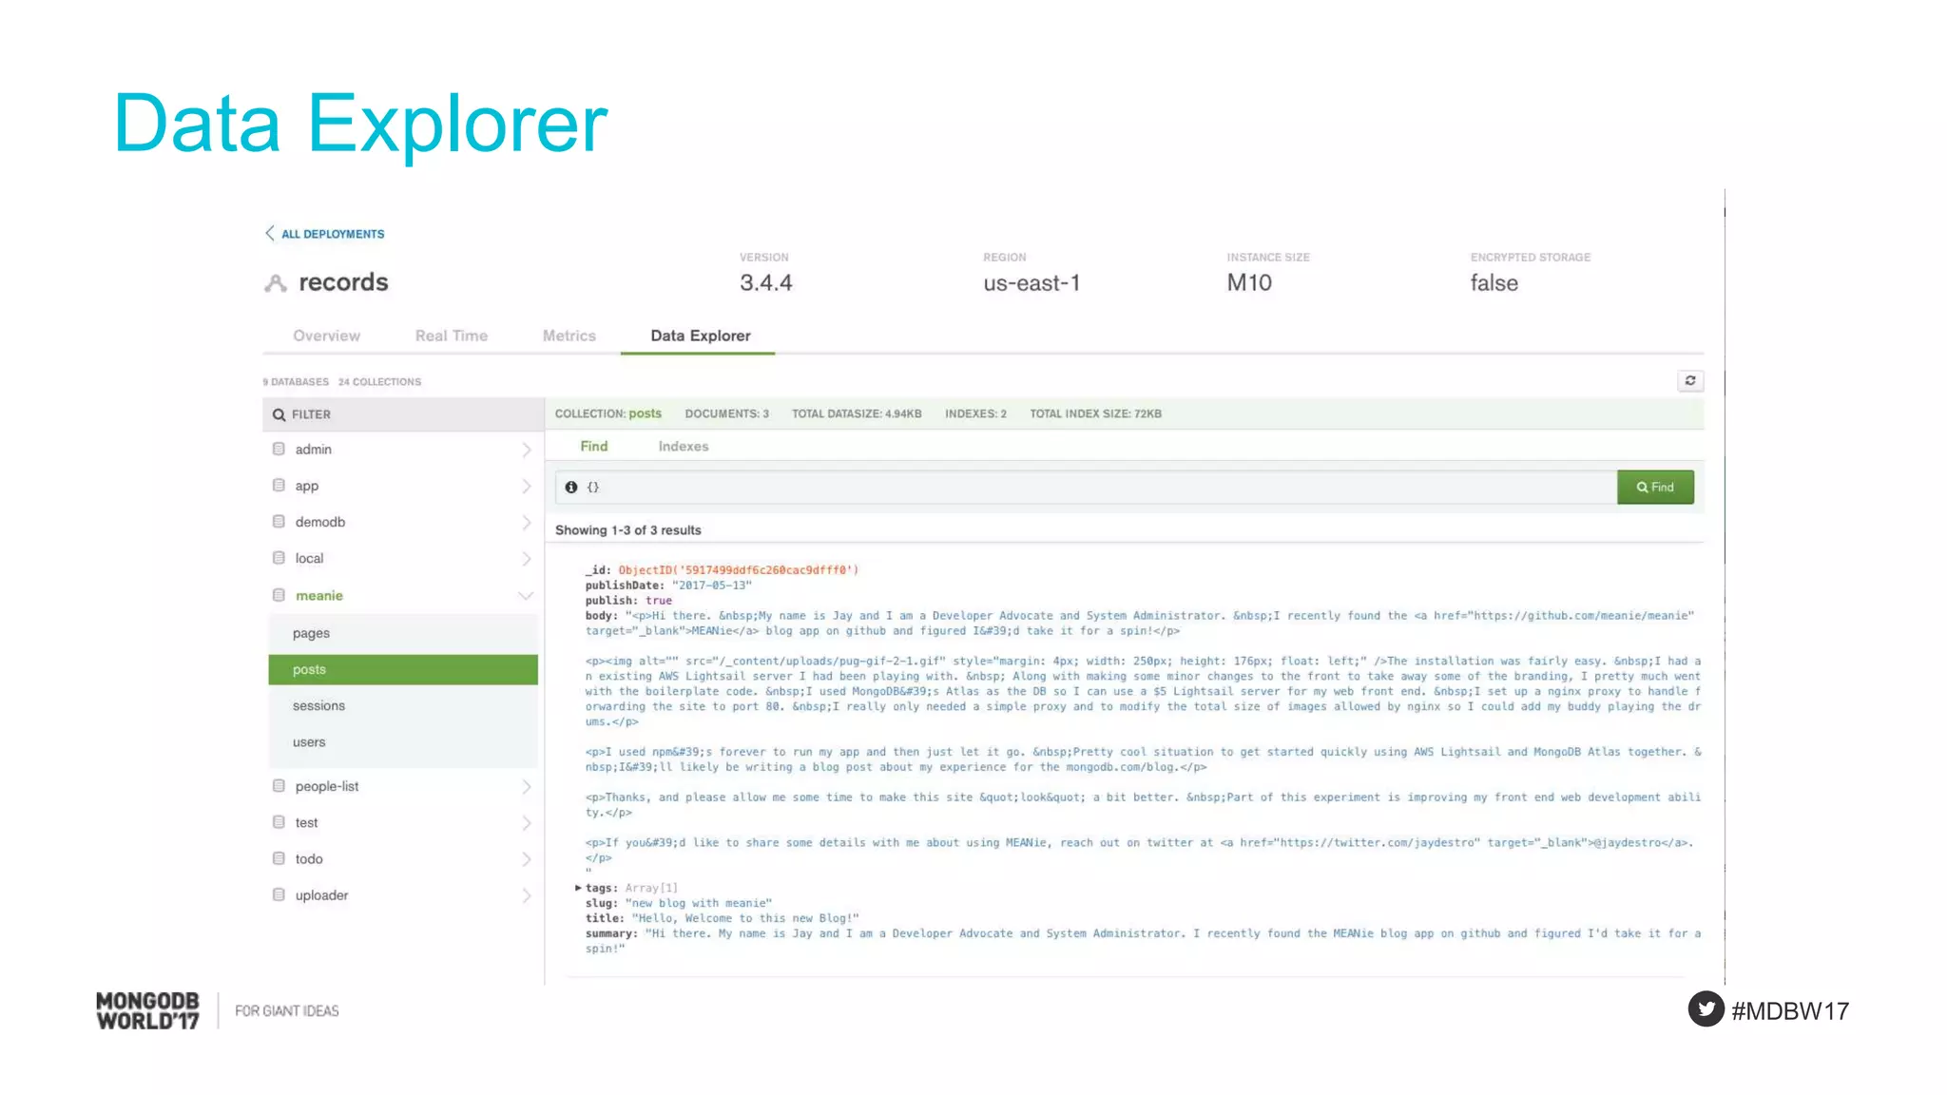Click the todo database icon
The image size is (1947, 1095).
[279, 857]
